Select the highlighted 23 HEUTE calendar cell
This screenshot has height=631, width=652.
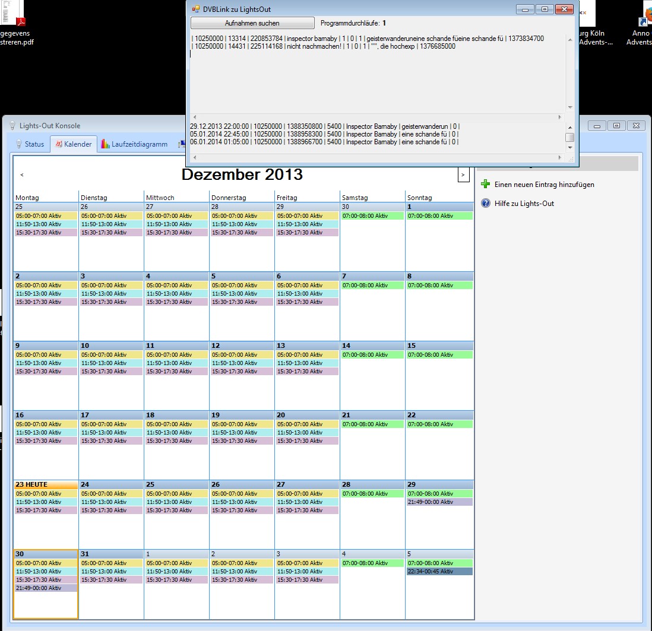click(x=45, y=484)
